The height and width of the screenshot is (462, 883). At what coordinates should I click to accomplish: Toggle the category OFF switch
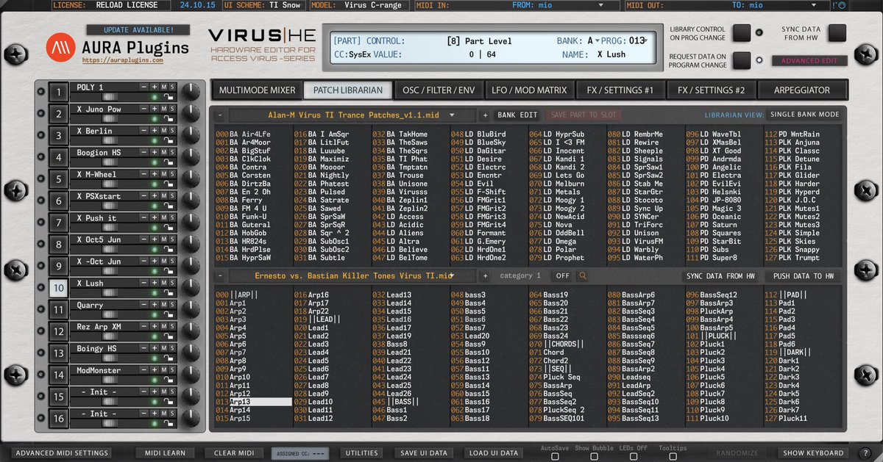[x=562, y=276]
